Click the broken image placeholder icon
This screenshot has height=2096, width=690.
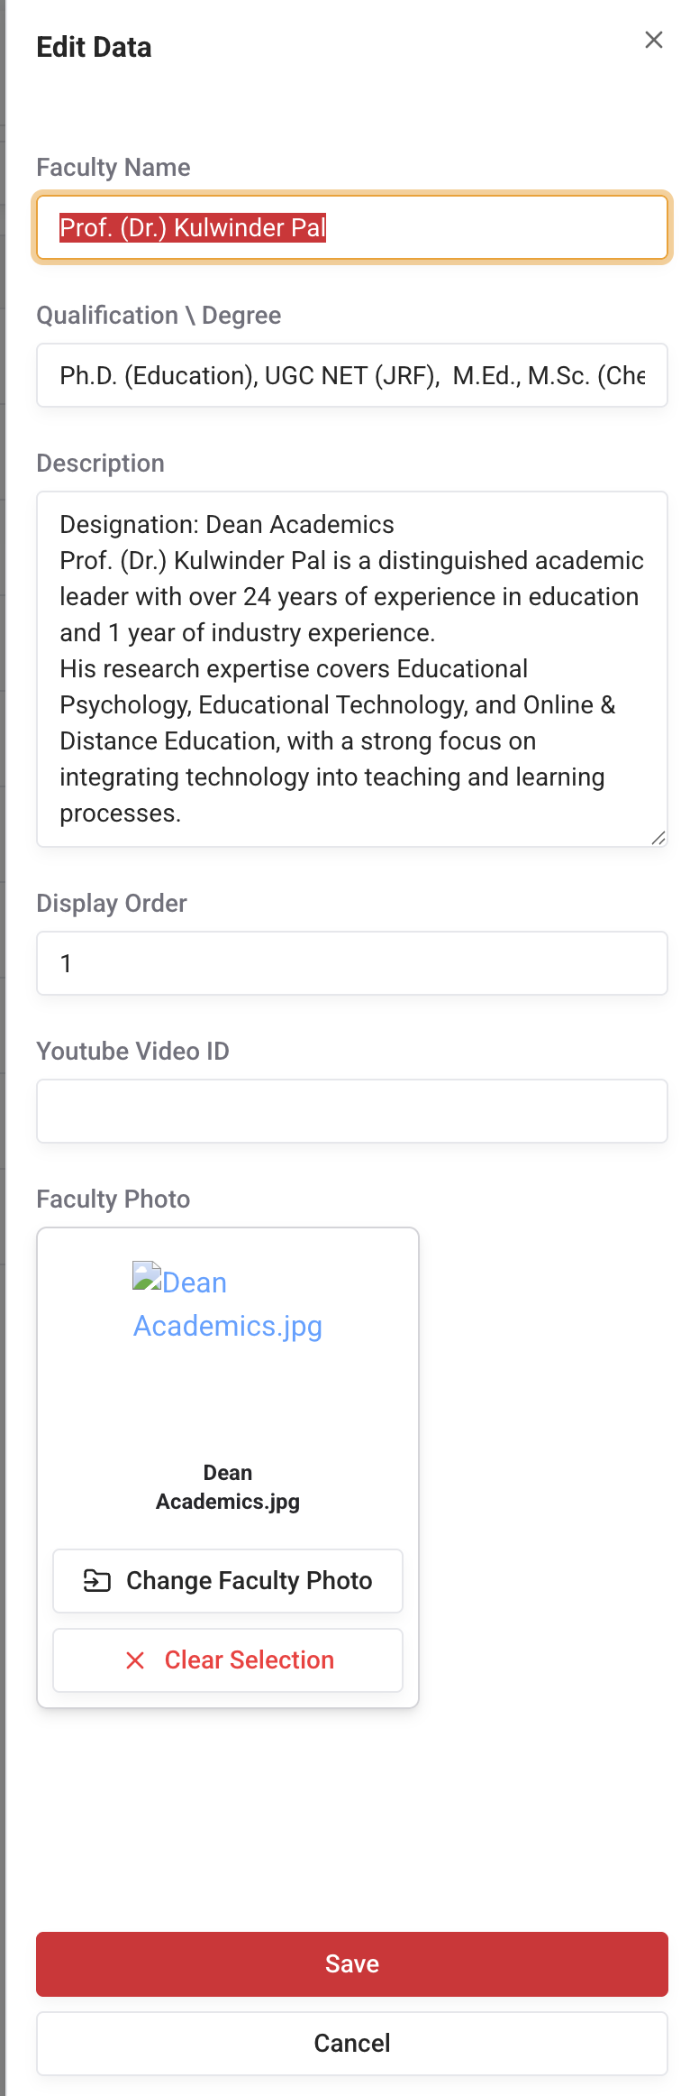(x=145, y=1275)
